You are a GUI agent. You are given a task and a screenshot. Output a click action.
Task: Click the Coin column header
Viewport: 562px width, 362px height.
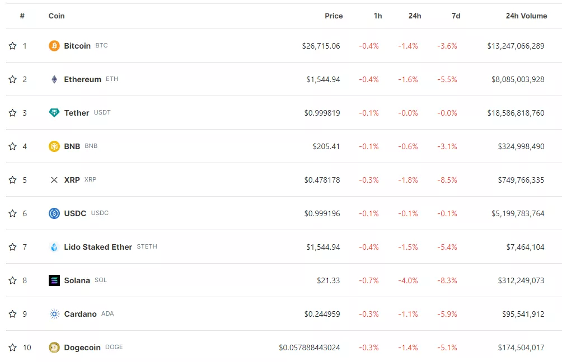(x=57, y=16)
